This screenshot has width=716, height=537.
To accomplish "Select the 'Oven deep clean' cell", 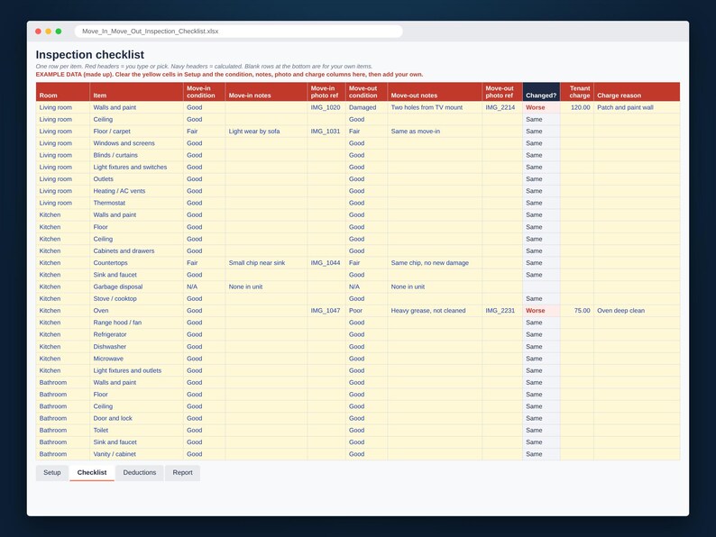I will 637,310.
